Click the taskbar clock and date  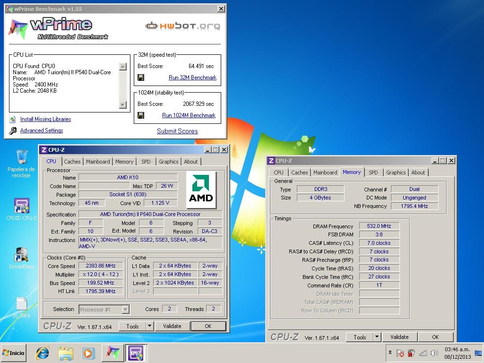(x=457, y=353)
